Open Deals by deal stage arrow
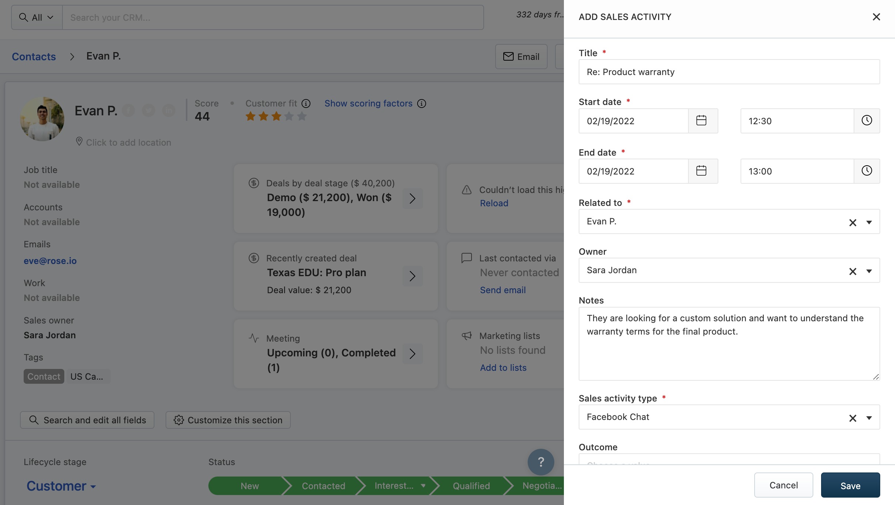 pos(412,199)
